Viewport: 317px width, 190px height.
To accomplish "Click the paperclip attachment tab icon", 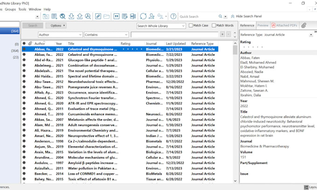I will click(x=303, y=26).
